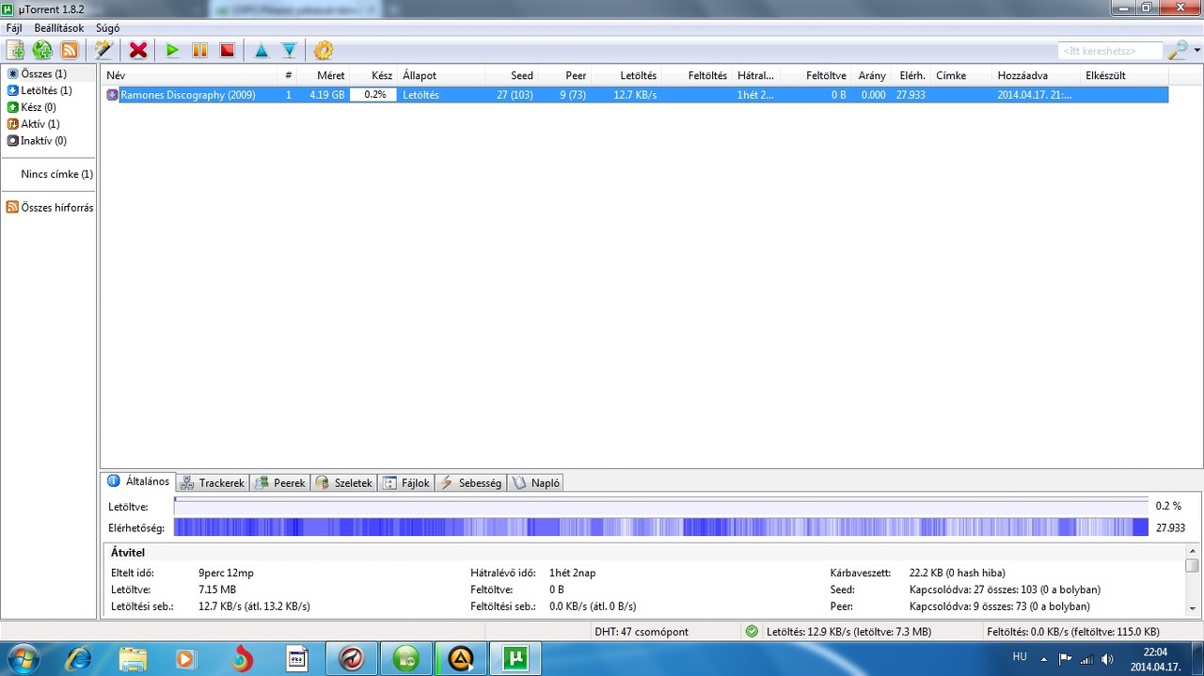Image resolution: width=1204 pixels, height=676 pixels.
Task: Click the µTorrent taskbar icon
Action: [515, 659]
